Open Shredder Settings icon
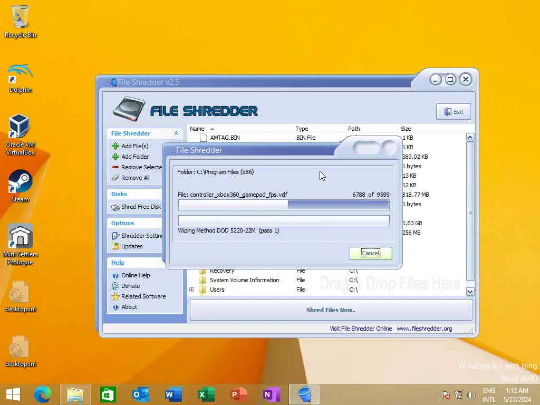This screenshot has width=540, height=405. 115,236
